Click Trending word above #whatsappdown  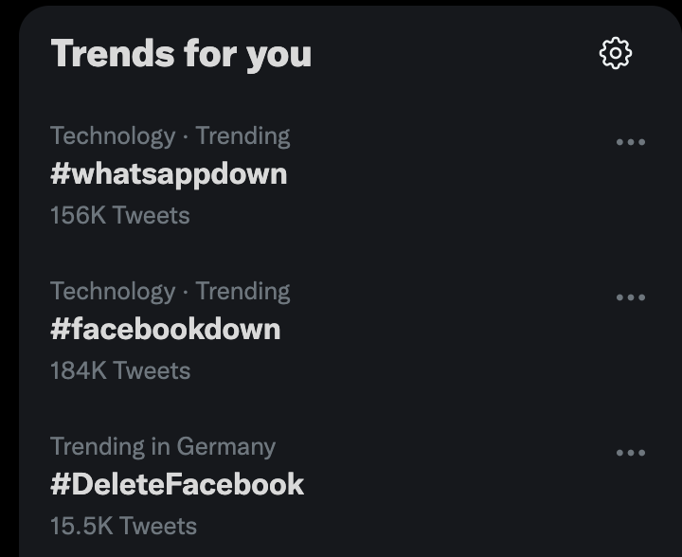click(242, 136)
